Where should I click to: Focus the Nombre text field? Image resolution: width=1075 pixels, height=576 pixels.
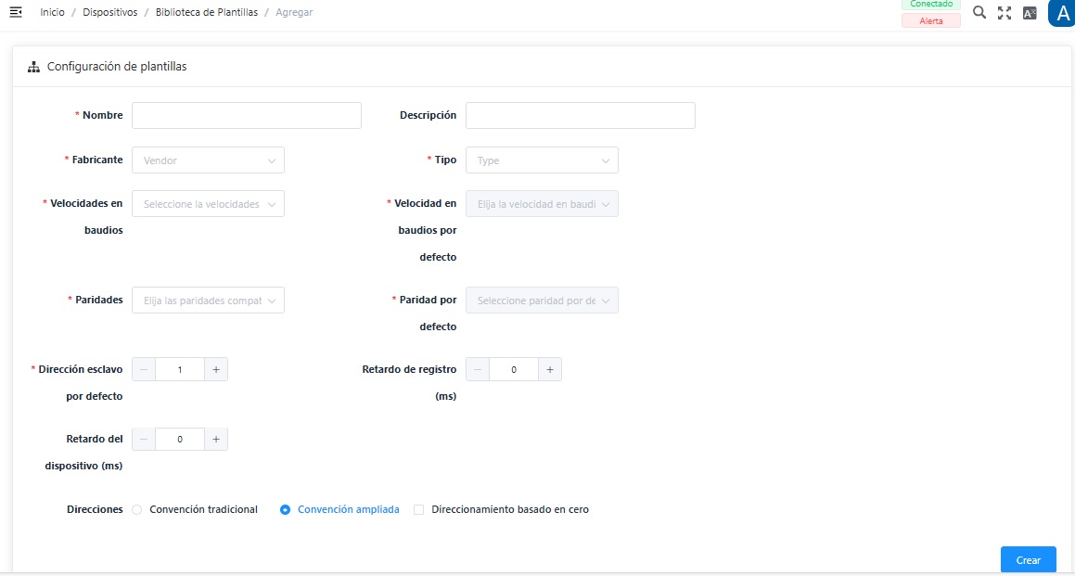(246, 115)
